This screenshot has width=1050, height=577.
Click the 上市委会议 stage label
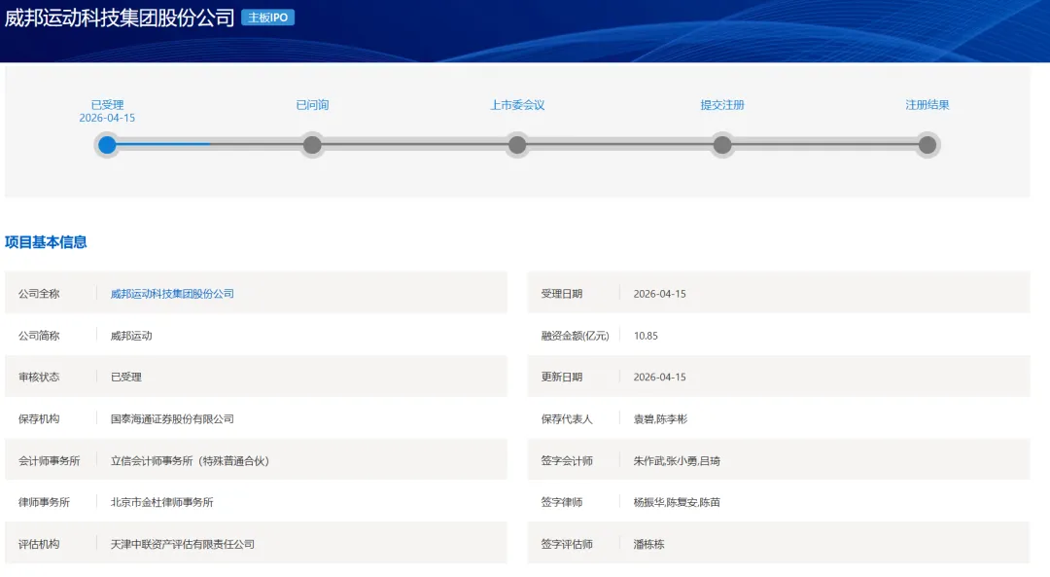(517, 104)
